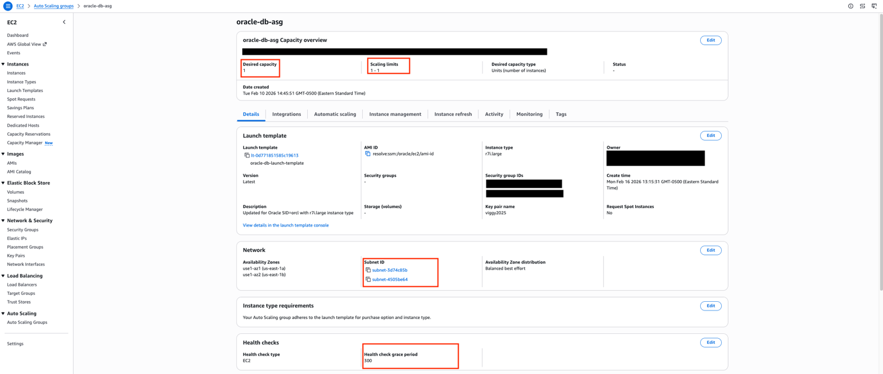View details in the launch template console
The height and width of the screenshot is (374, 883).
pyautogui.click(x=285, y=225)
